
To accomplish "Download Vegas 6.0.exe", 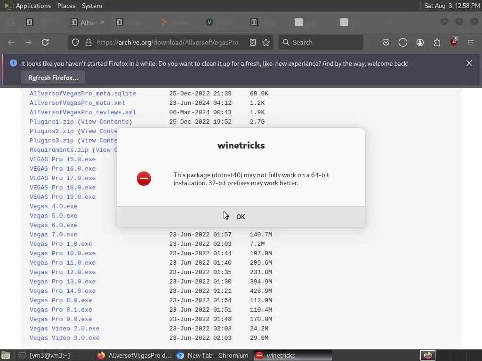I will pos(53,225).
